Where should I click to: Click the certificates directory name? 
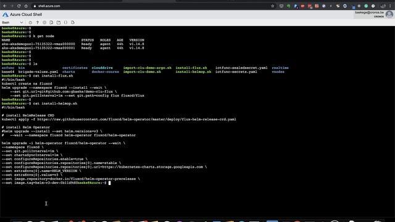pos(75,68)
